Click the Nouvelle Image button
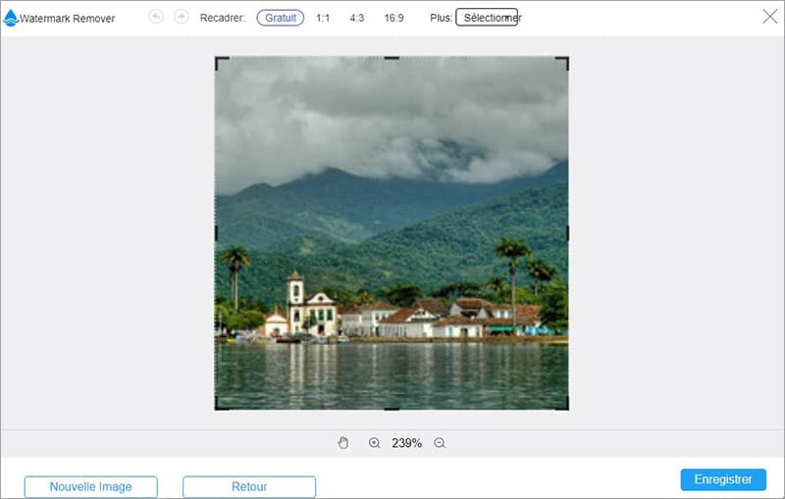The width and height of the screenshot is (785, 499). point(90,486)
